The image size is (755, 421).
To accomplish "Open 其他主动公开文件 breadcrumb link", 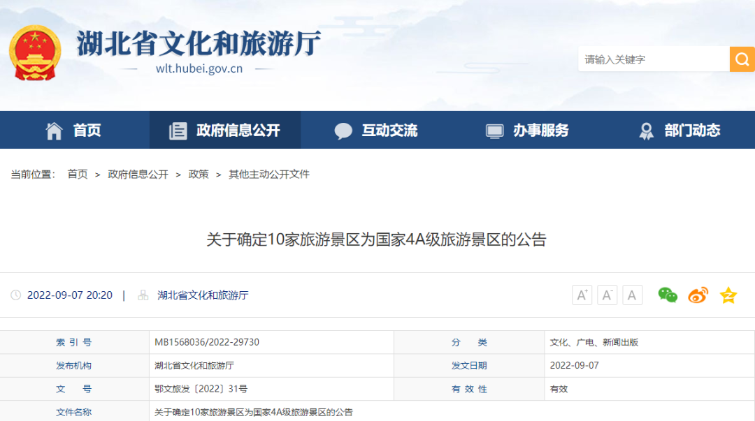I will coord(269,175).
